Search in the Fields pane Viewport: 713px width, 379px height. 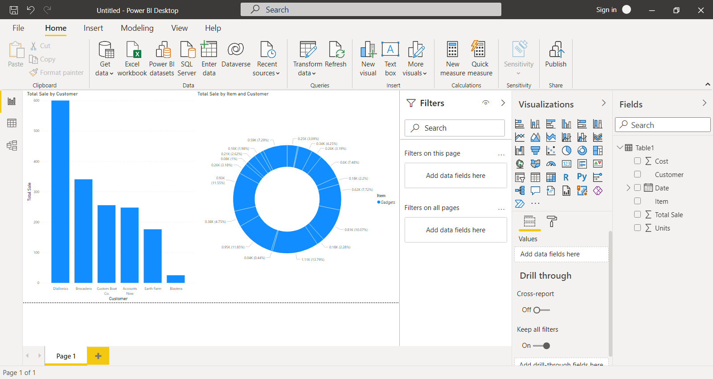pos(663,125)
